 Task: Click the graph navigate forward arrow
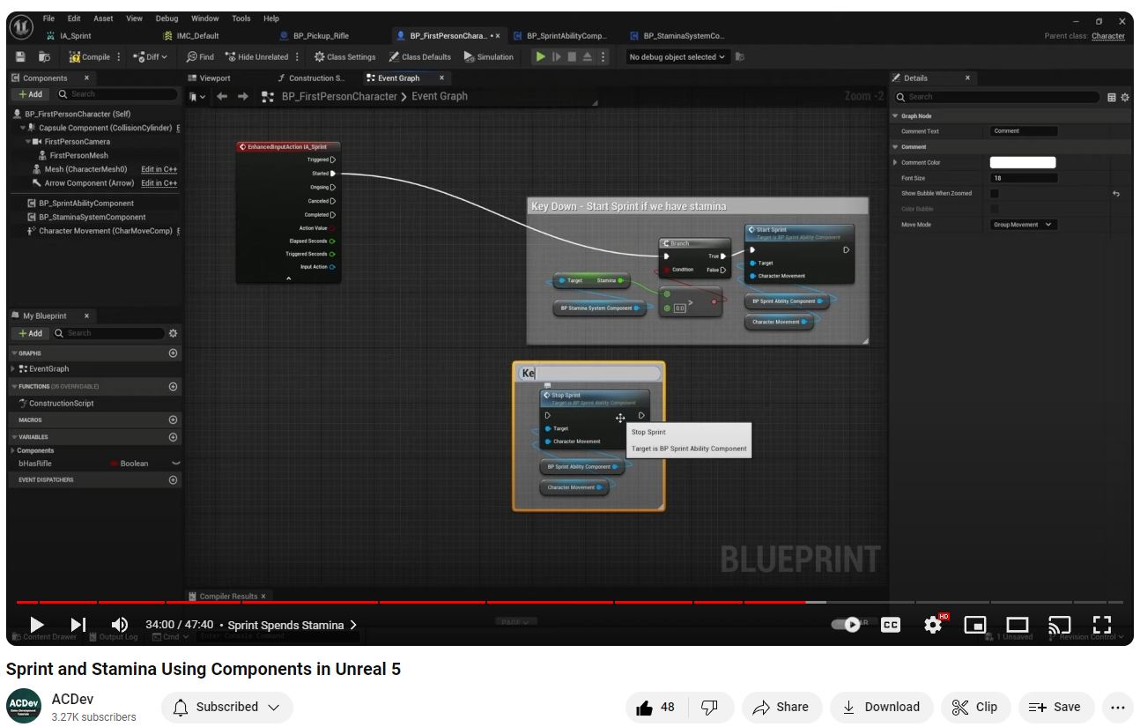coord(243,96)
